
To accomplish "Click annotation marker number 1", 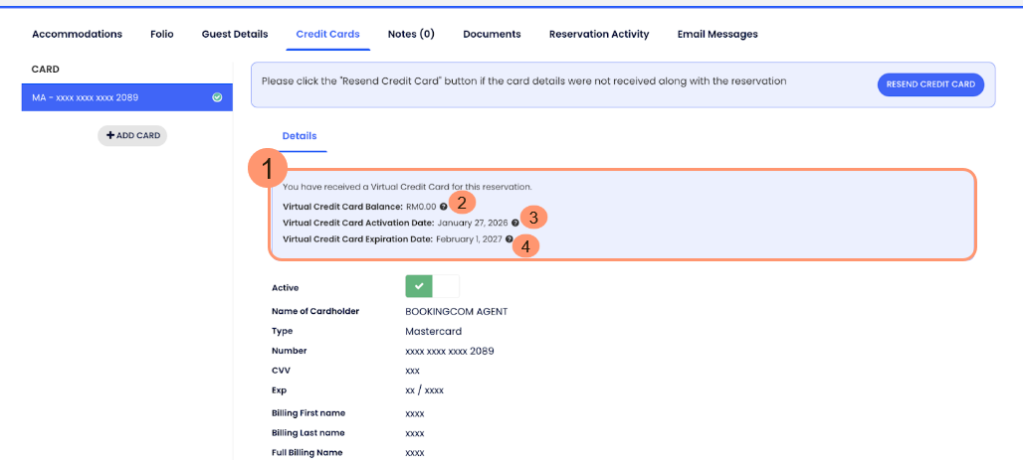I will (x=268, y=169).
